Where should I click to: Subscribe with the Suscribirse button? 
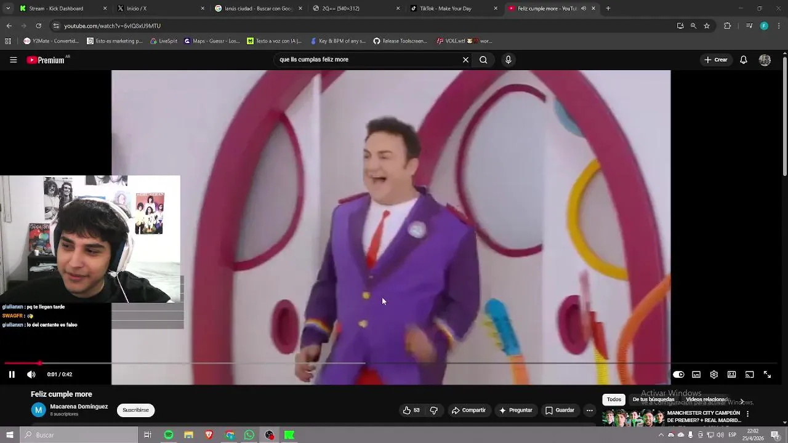[x=135, y=410]
